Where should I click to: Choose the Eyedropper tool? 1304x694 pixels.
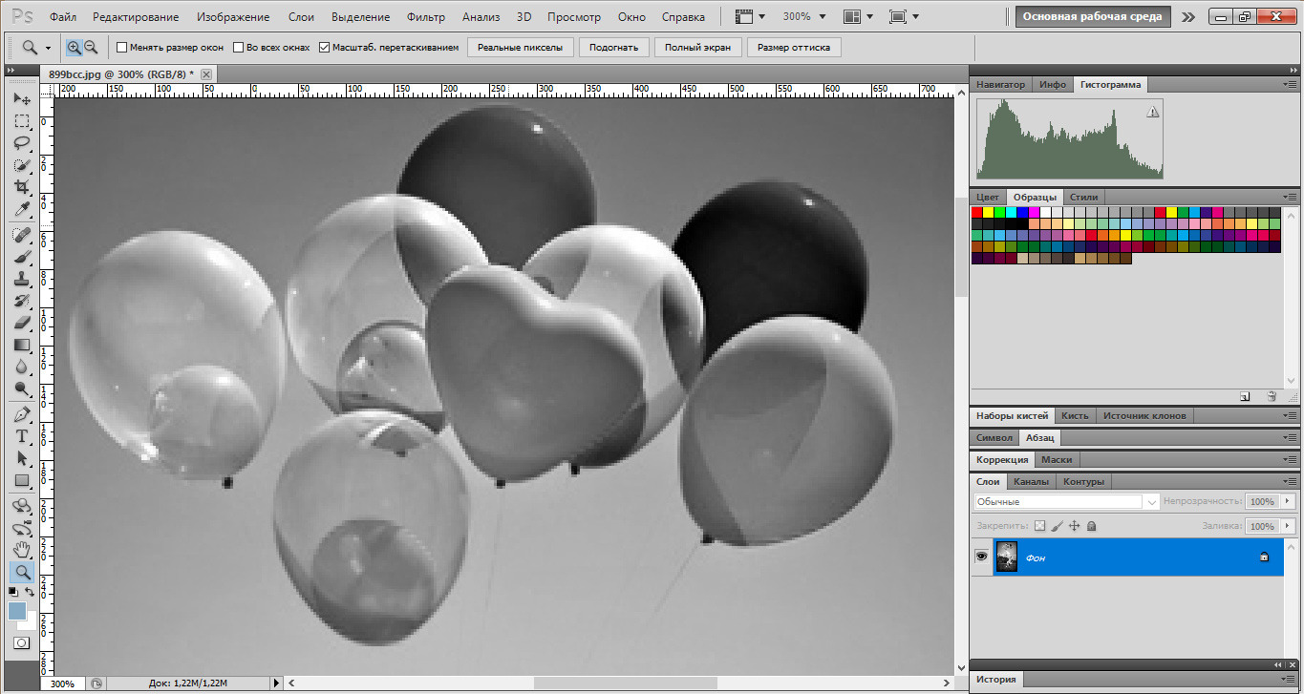coord(22,209)
